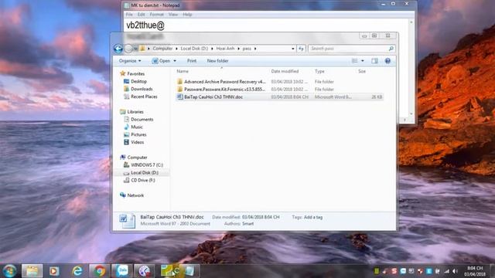Image resolution: width=495 pixels, height=278 pixels.
Task: Click Computer in the address breadcrumb
Action: tap(162, 49)
